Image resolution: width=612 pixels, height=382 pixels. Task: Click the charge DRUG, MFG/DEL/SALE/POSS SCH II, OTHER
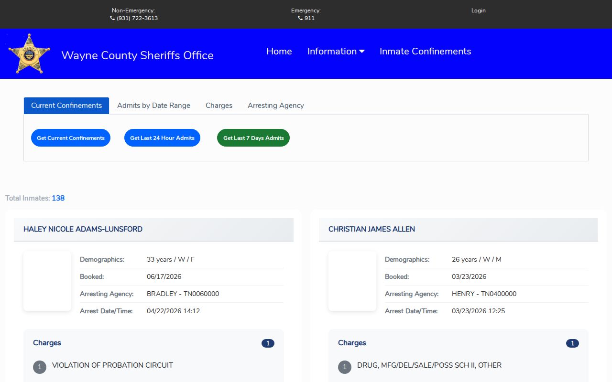(x=429, y=365)
